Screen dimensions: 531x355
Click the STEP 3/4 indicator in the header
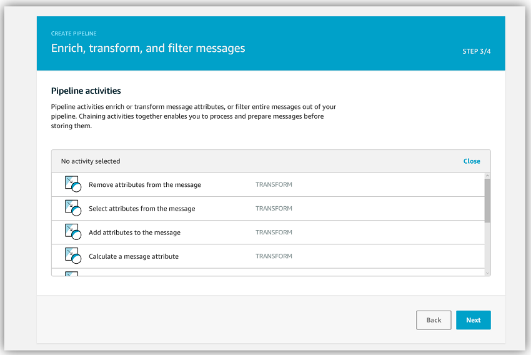pos(476,51)
